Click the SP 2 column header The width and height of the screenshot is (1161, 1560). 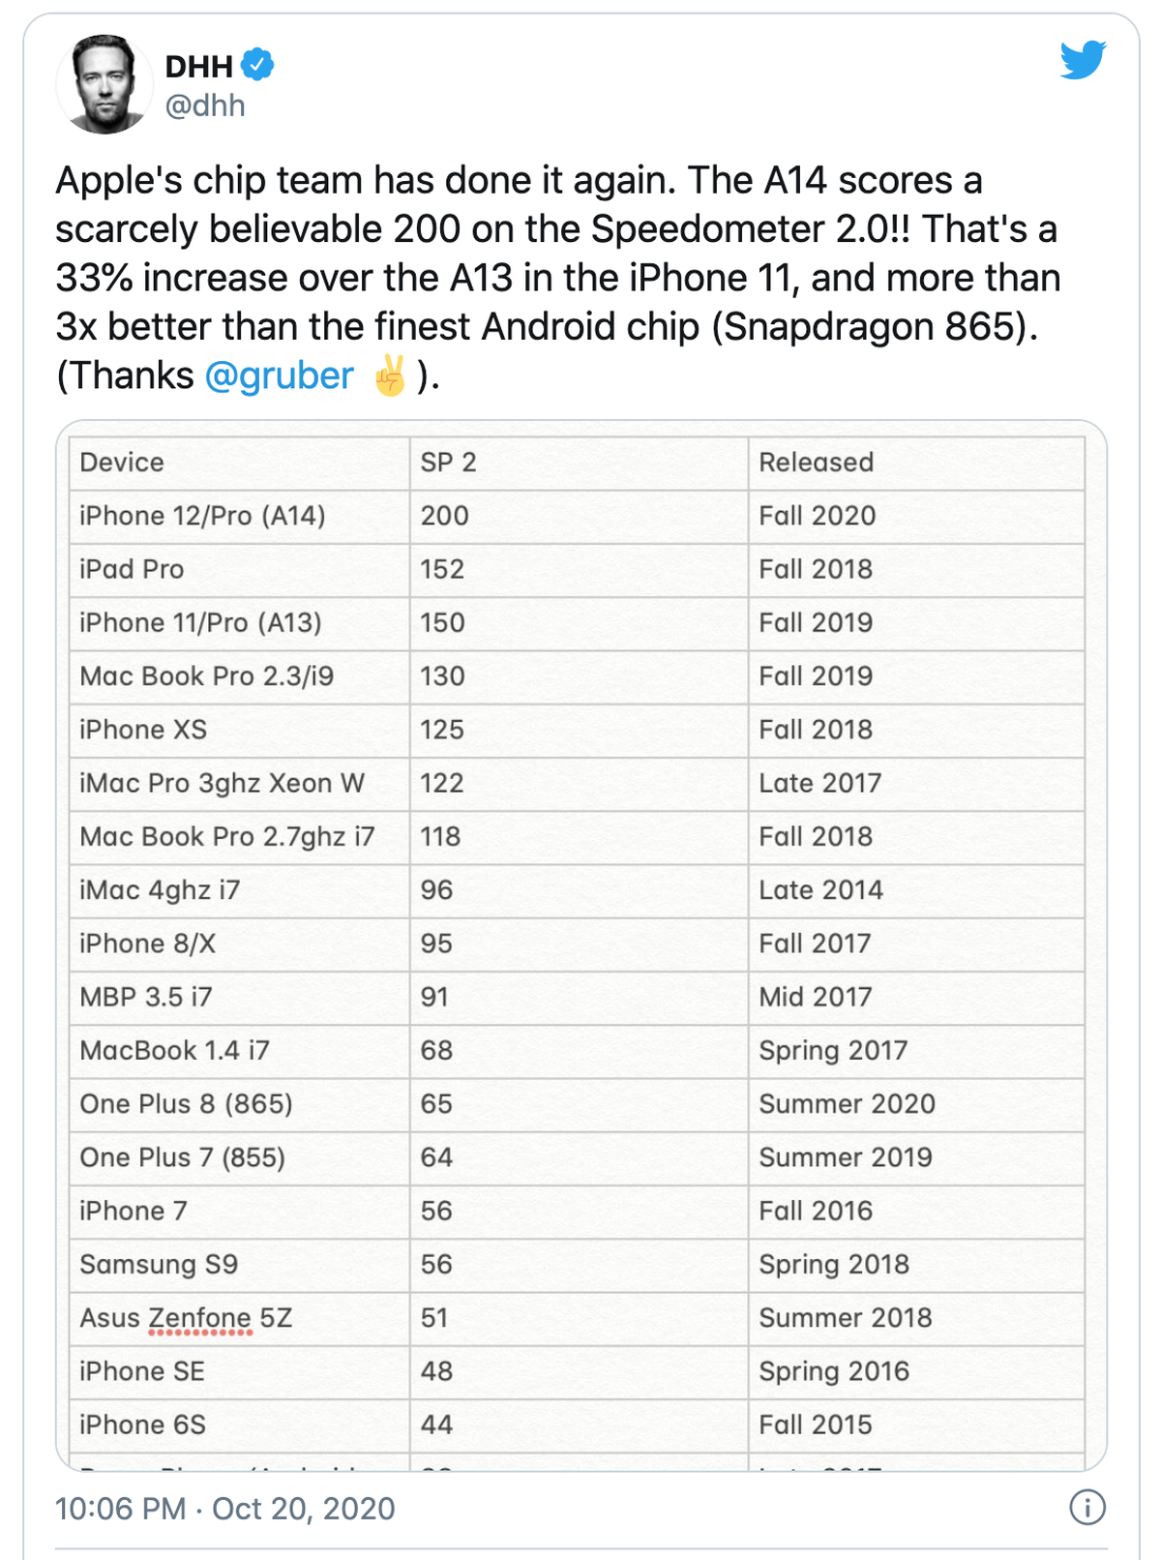point(579,463)
